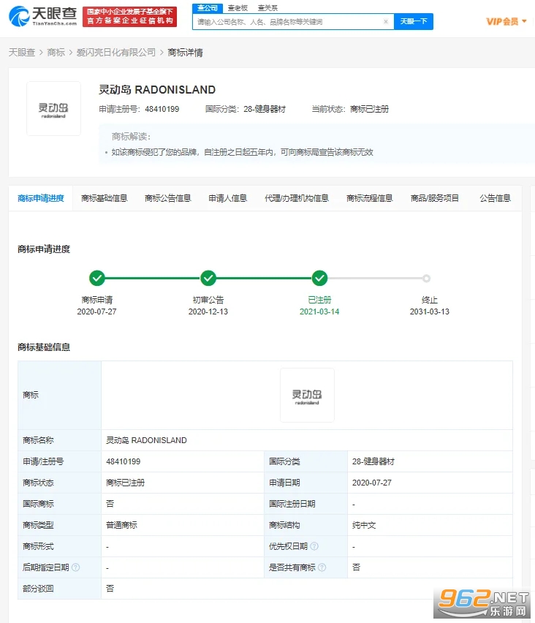Click the 2031-03-13 termination date
The height and width of the screenshot is (623, 535).
pyautogui.click(x=429, y=312)
